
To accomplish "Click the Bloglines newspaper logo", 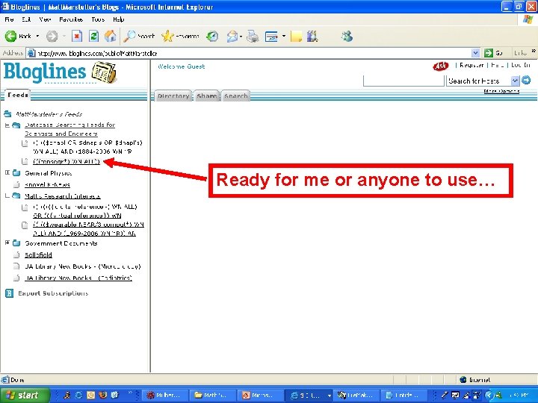I will pyautogui.click(x=104, y=72).
